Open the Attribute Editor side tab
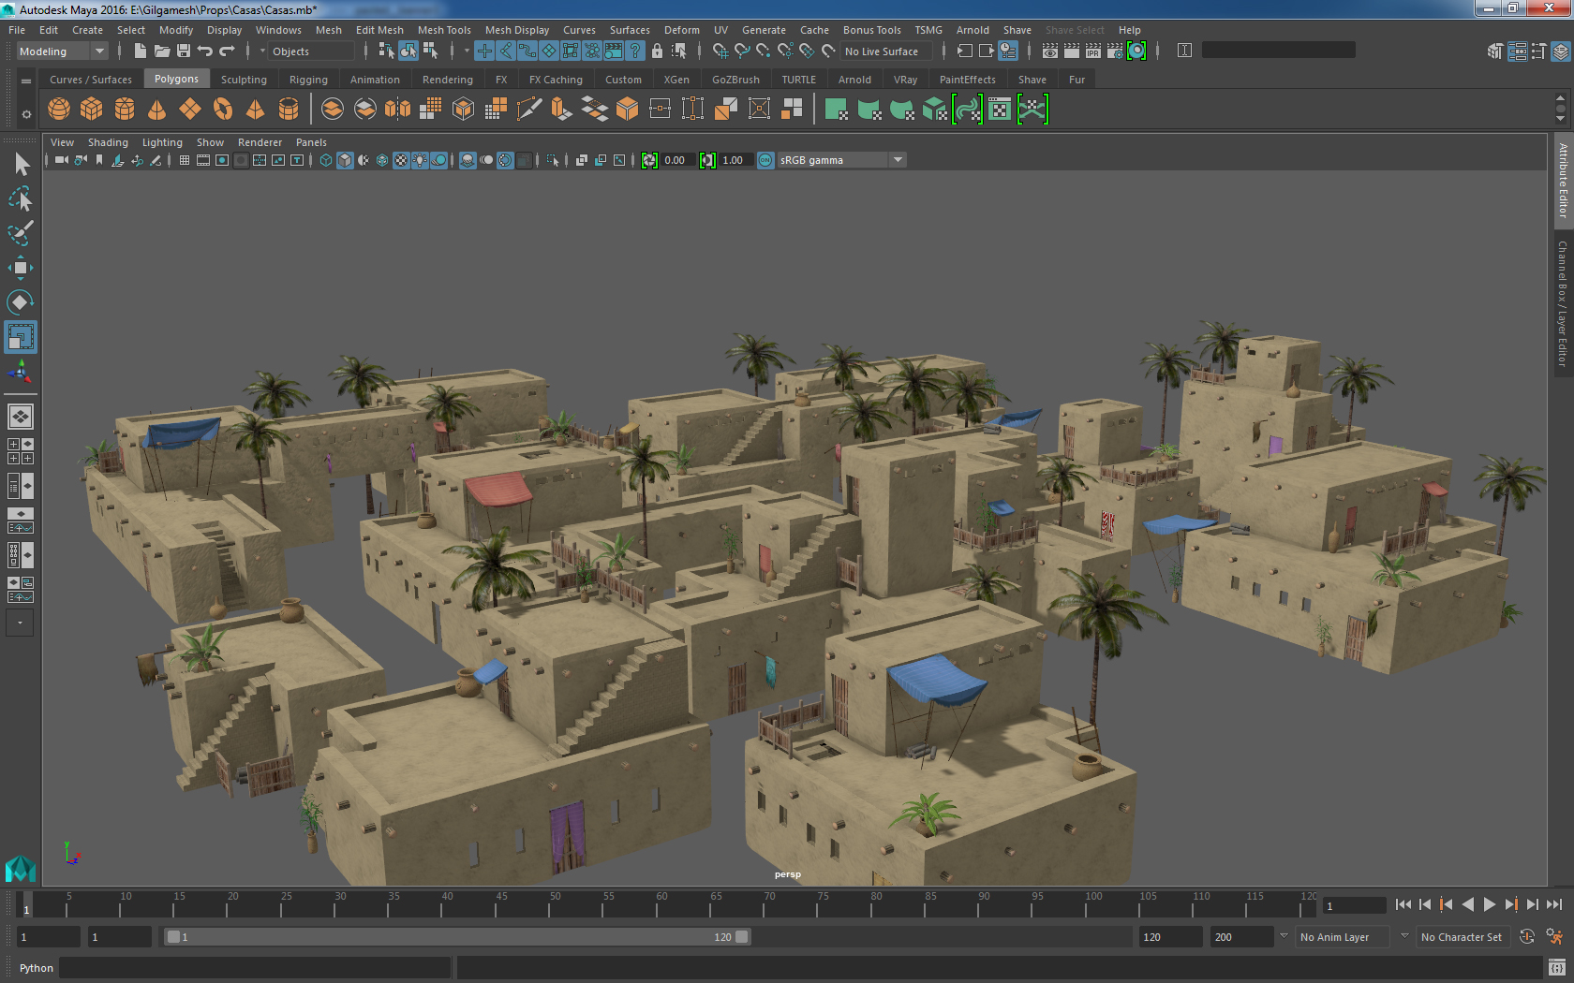The image size is (1574, 983). (1563, 181)
